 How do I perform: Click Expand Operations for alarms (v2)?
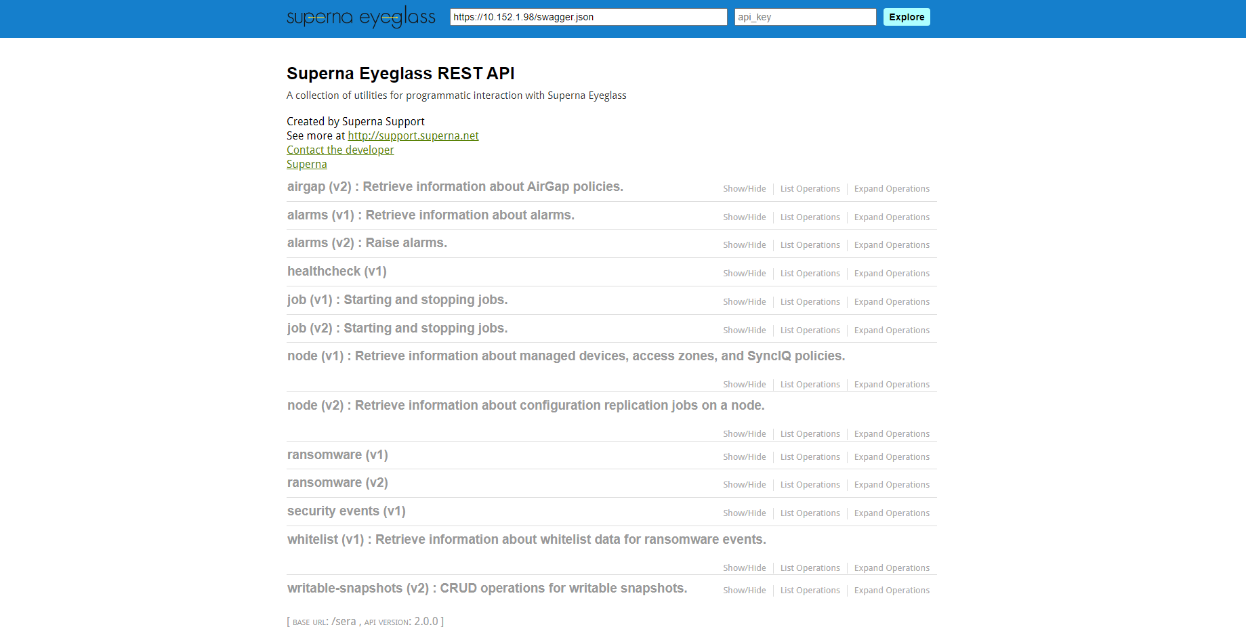[892, 245]
